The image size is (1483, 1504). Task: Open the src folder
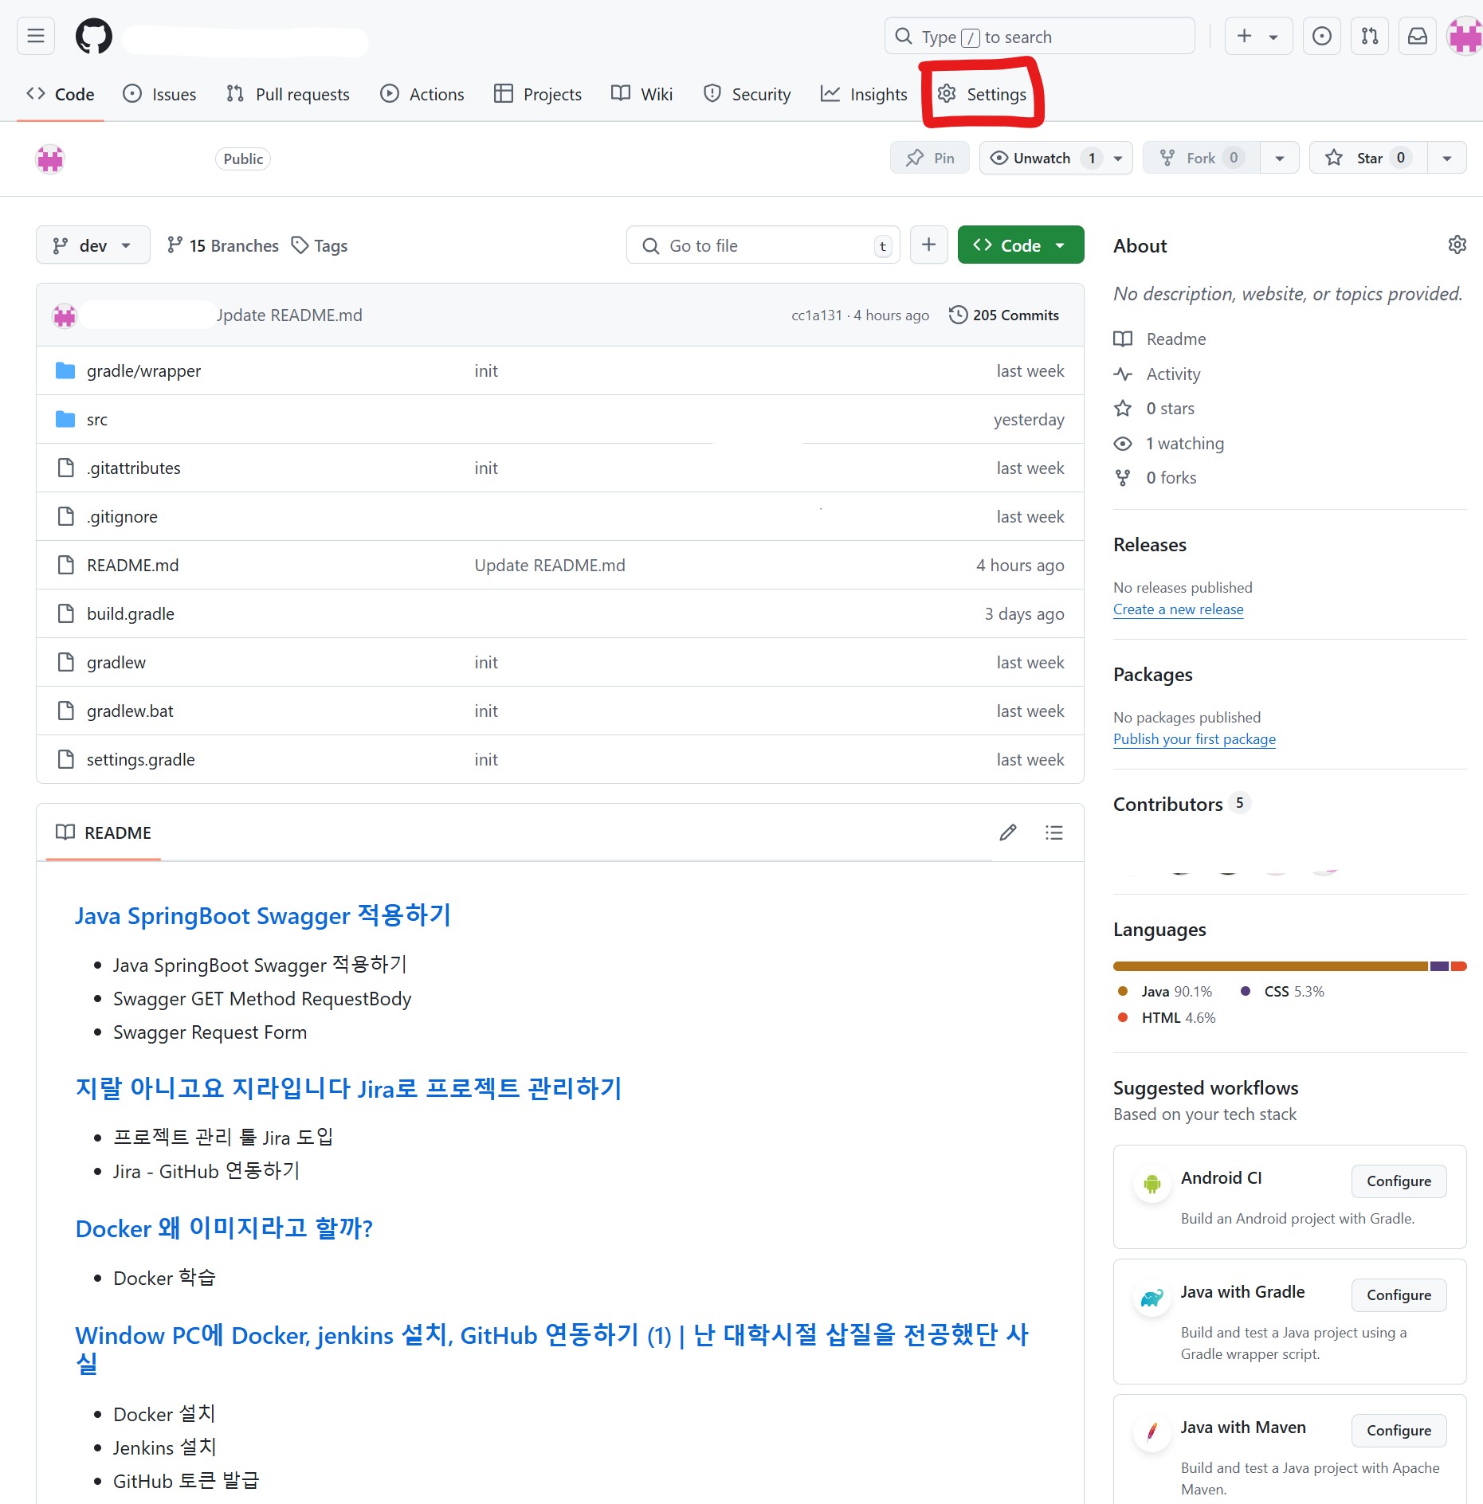(x=97, y=419)
